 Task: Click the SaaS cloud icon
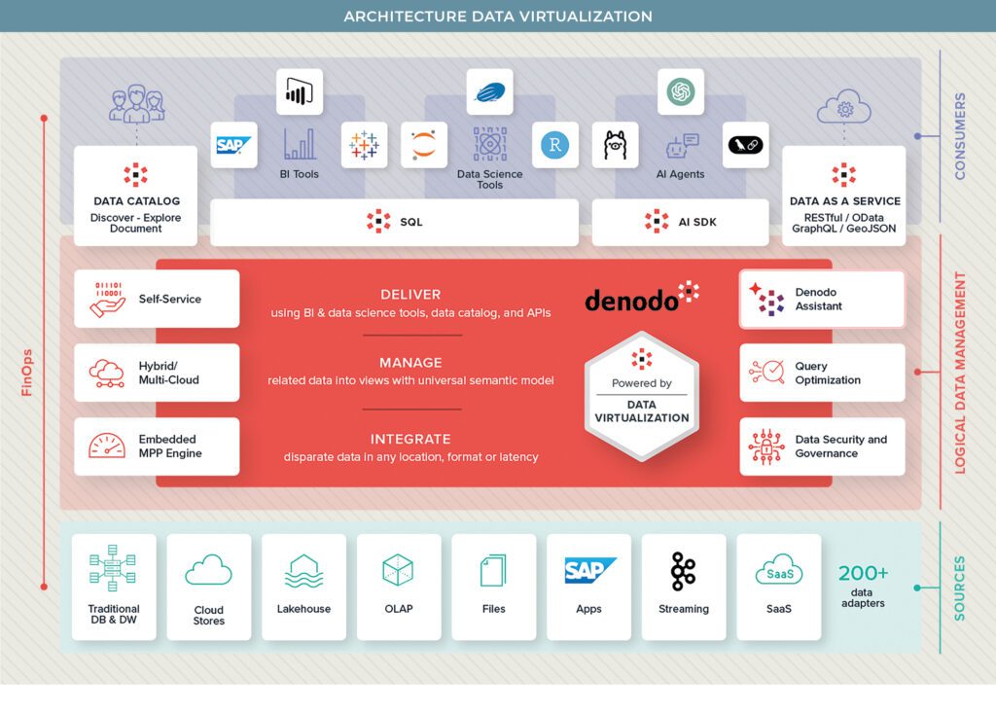click(779, 570)
